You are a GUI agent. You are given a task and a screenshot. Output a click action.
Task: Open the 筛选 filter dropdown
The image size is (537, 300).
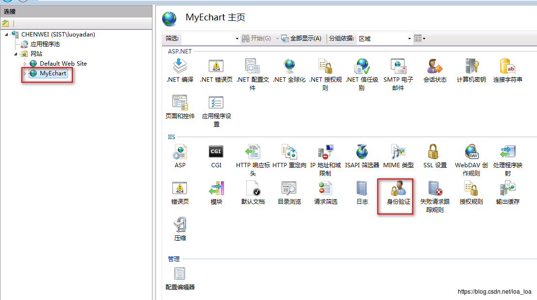[x=237, y=39]
